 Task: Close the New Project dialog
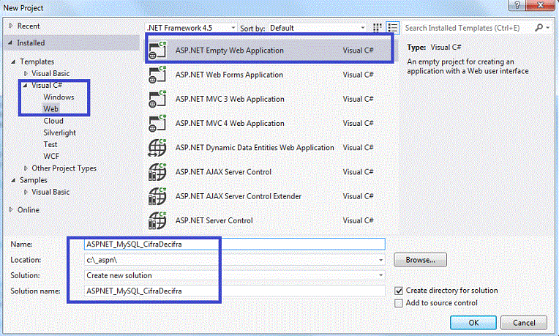coord(541,5)
